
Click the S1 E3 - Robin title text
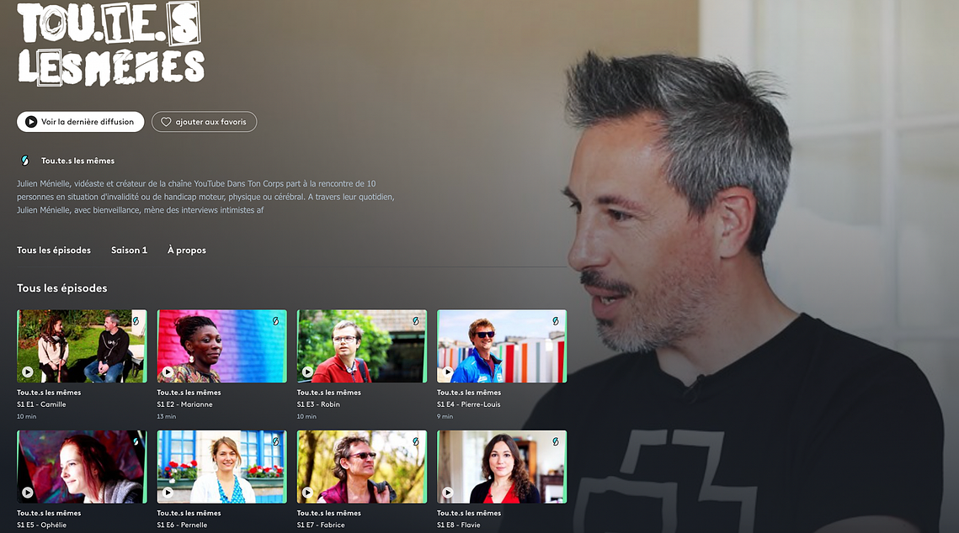(318, 404)
